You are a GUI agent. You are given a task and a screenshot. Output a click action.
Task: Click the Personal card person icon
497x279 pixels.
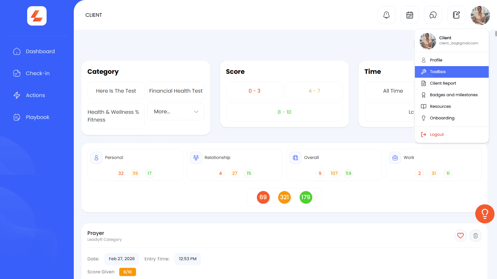pos(96,158)
